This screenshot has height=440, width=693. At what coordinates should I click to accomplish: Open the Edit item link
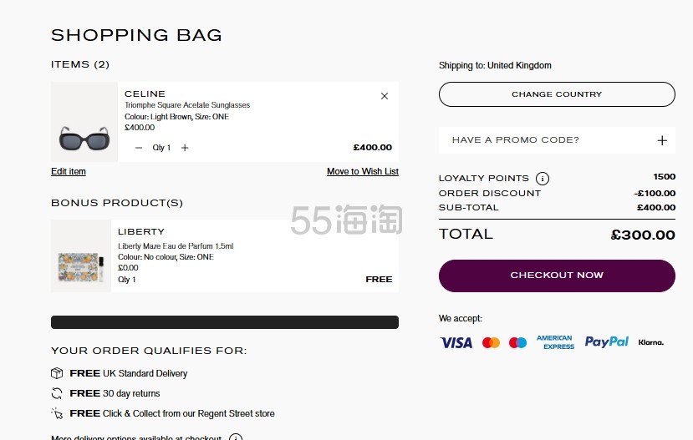(x=69, y=172)
